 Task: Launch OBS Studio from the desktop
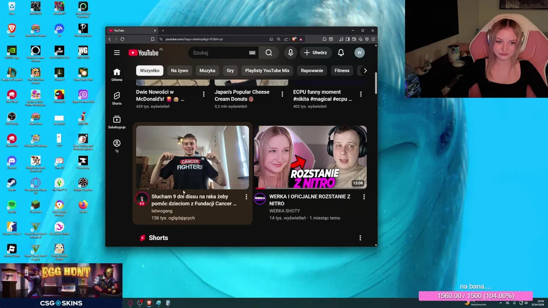click(12, 118)
